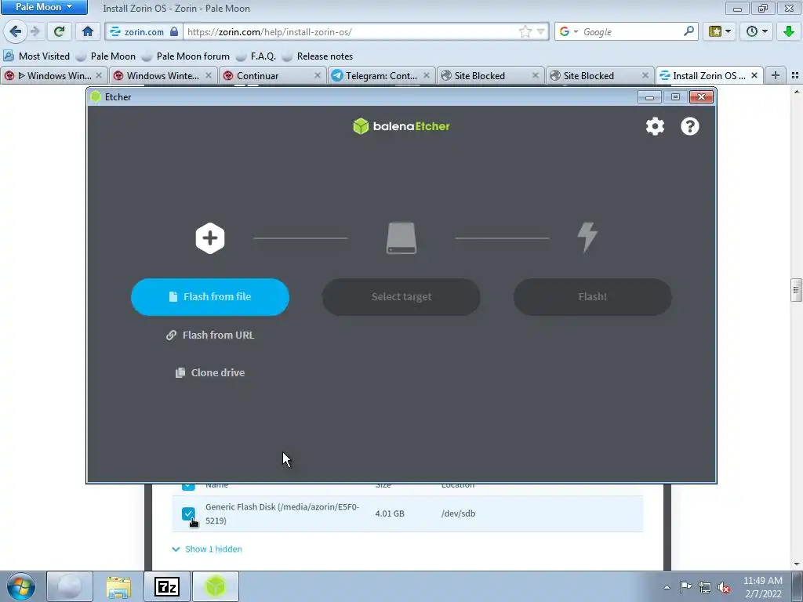Open Etcher taskbar icon

point(216,586)
